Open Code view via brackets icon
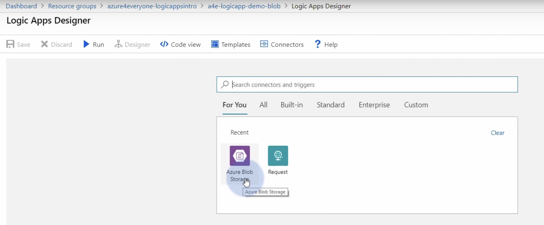 [164, 44]
